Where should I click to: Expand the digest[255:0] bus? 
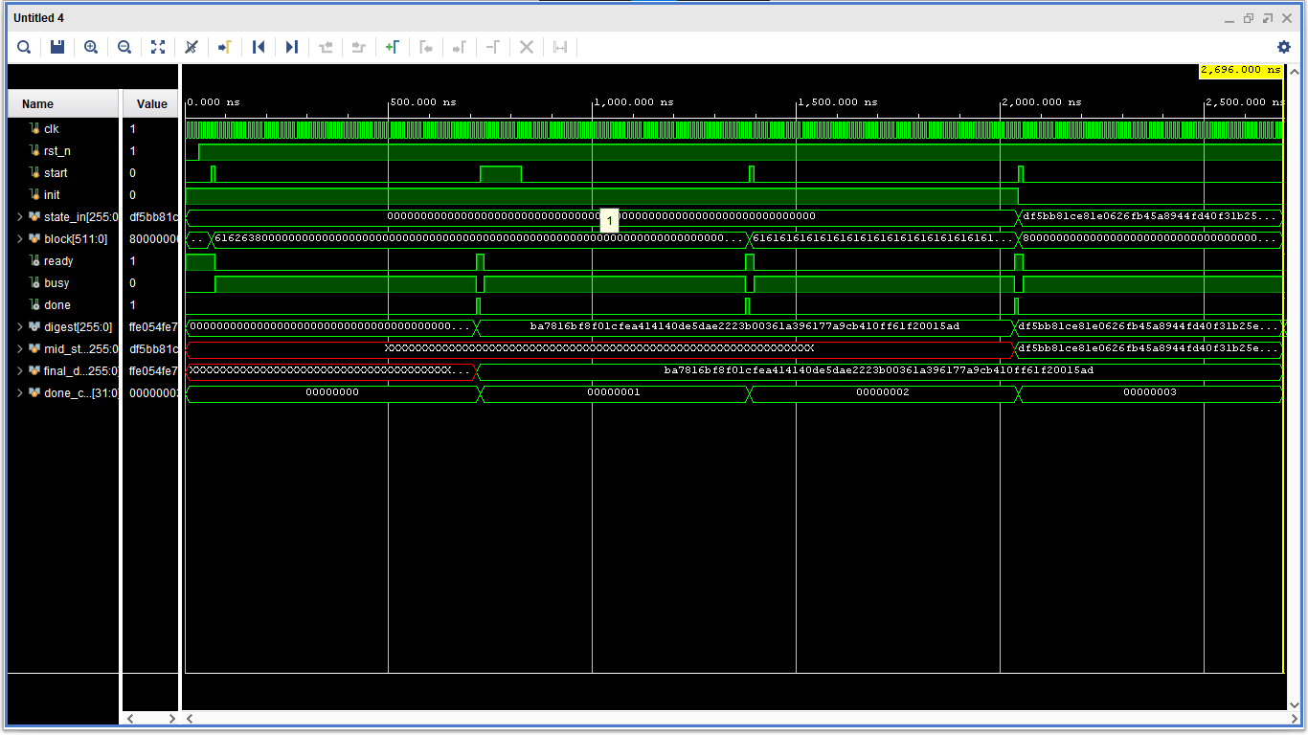[19, 327]
